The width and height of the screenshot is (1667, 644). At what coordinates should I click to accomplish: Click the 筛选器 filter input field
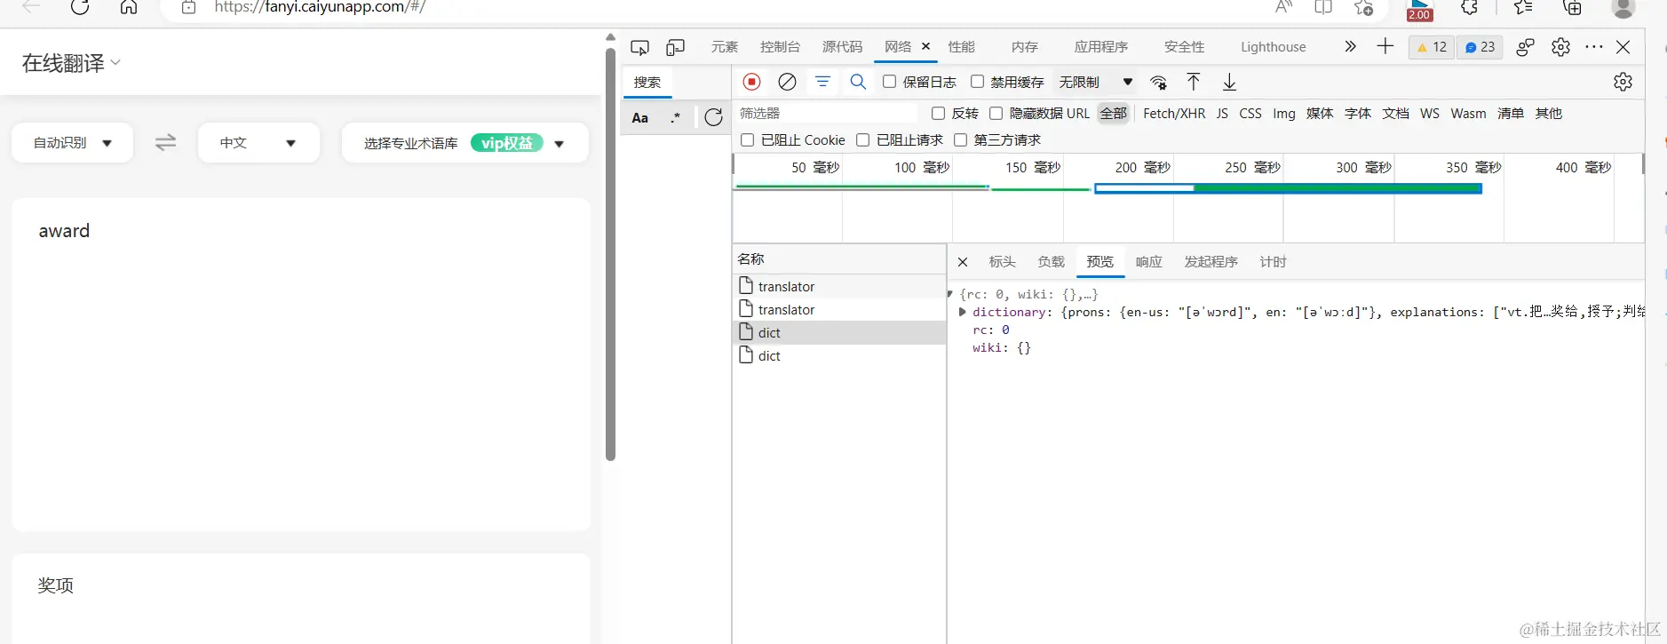[826, 114]
